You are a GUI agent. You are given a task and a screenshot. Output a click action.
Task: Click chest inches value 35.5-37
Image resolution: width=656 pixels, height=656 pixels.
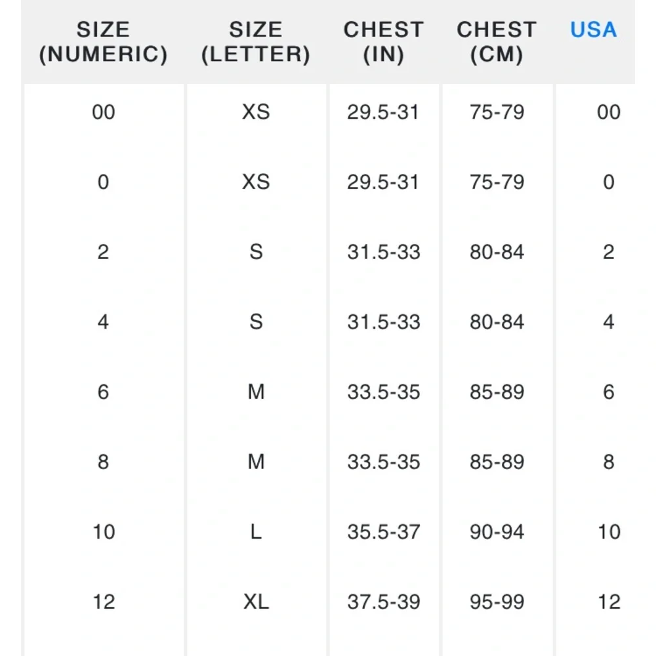(x=384, y=532)
